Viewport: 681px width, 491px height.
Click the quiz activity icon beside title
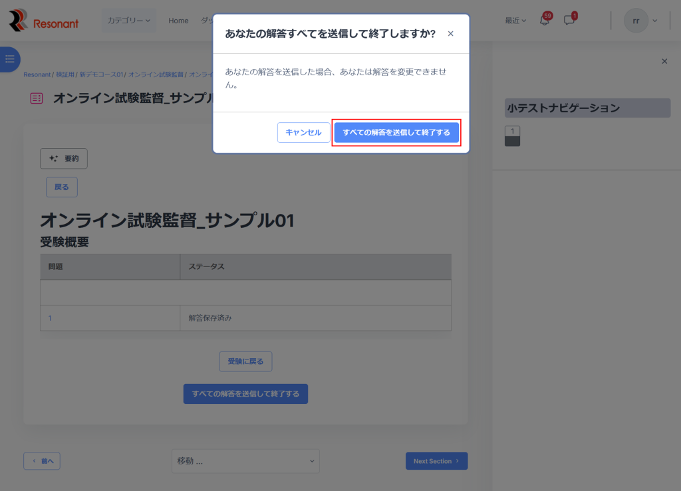[37, 98]
